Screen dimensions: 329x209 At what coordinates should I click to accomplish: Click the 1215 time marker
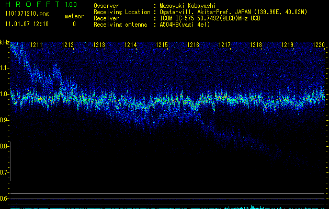point(162,45)
